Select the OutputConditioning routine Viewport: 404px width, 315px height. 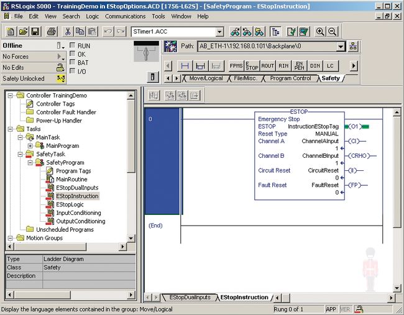click(x=81, y=221)
